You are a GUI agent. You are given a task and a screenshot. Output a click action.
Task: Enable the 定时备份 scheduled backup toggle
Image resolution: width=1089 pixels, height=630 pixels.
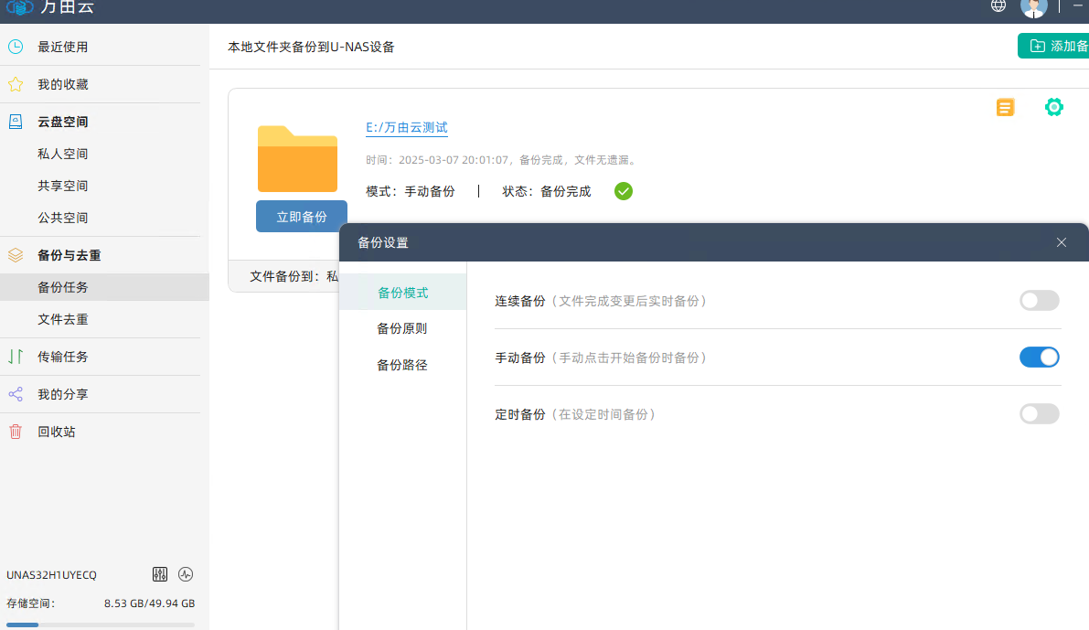[1039, 414]
